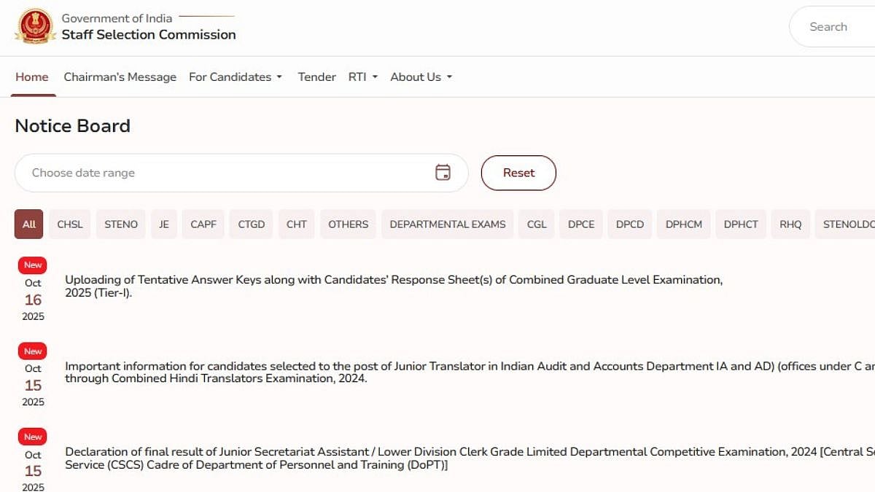Select the All filter tab
875x492 pixels.
pos(29,224)
